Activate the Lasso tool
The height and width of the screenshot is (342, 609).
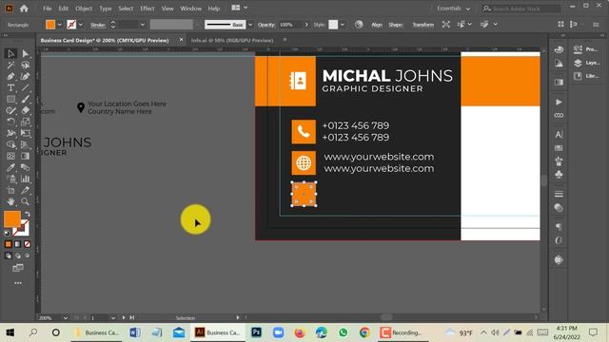(x=26, y=65)
